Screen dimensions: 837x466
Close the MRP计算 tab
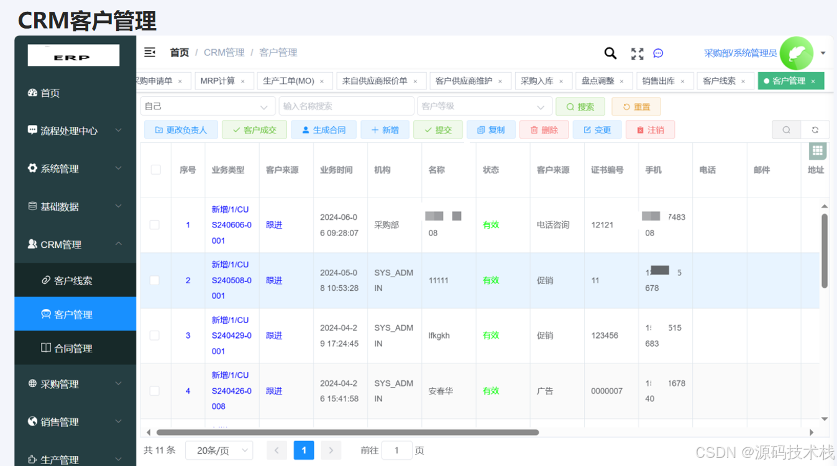pos(243,81)
